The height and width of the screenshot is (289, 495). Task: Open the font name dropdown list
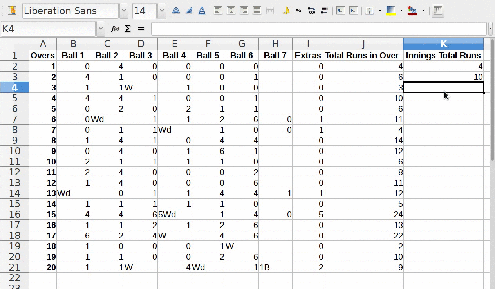point(124,11)
